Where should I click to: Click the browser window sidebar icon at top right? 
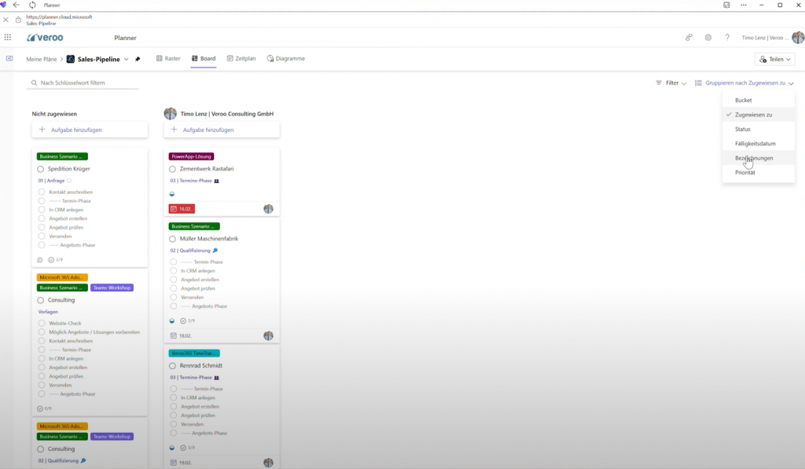(x=726, y=5)
